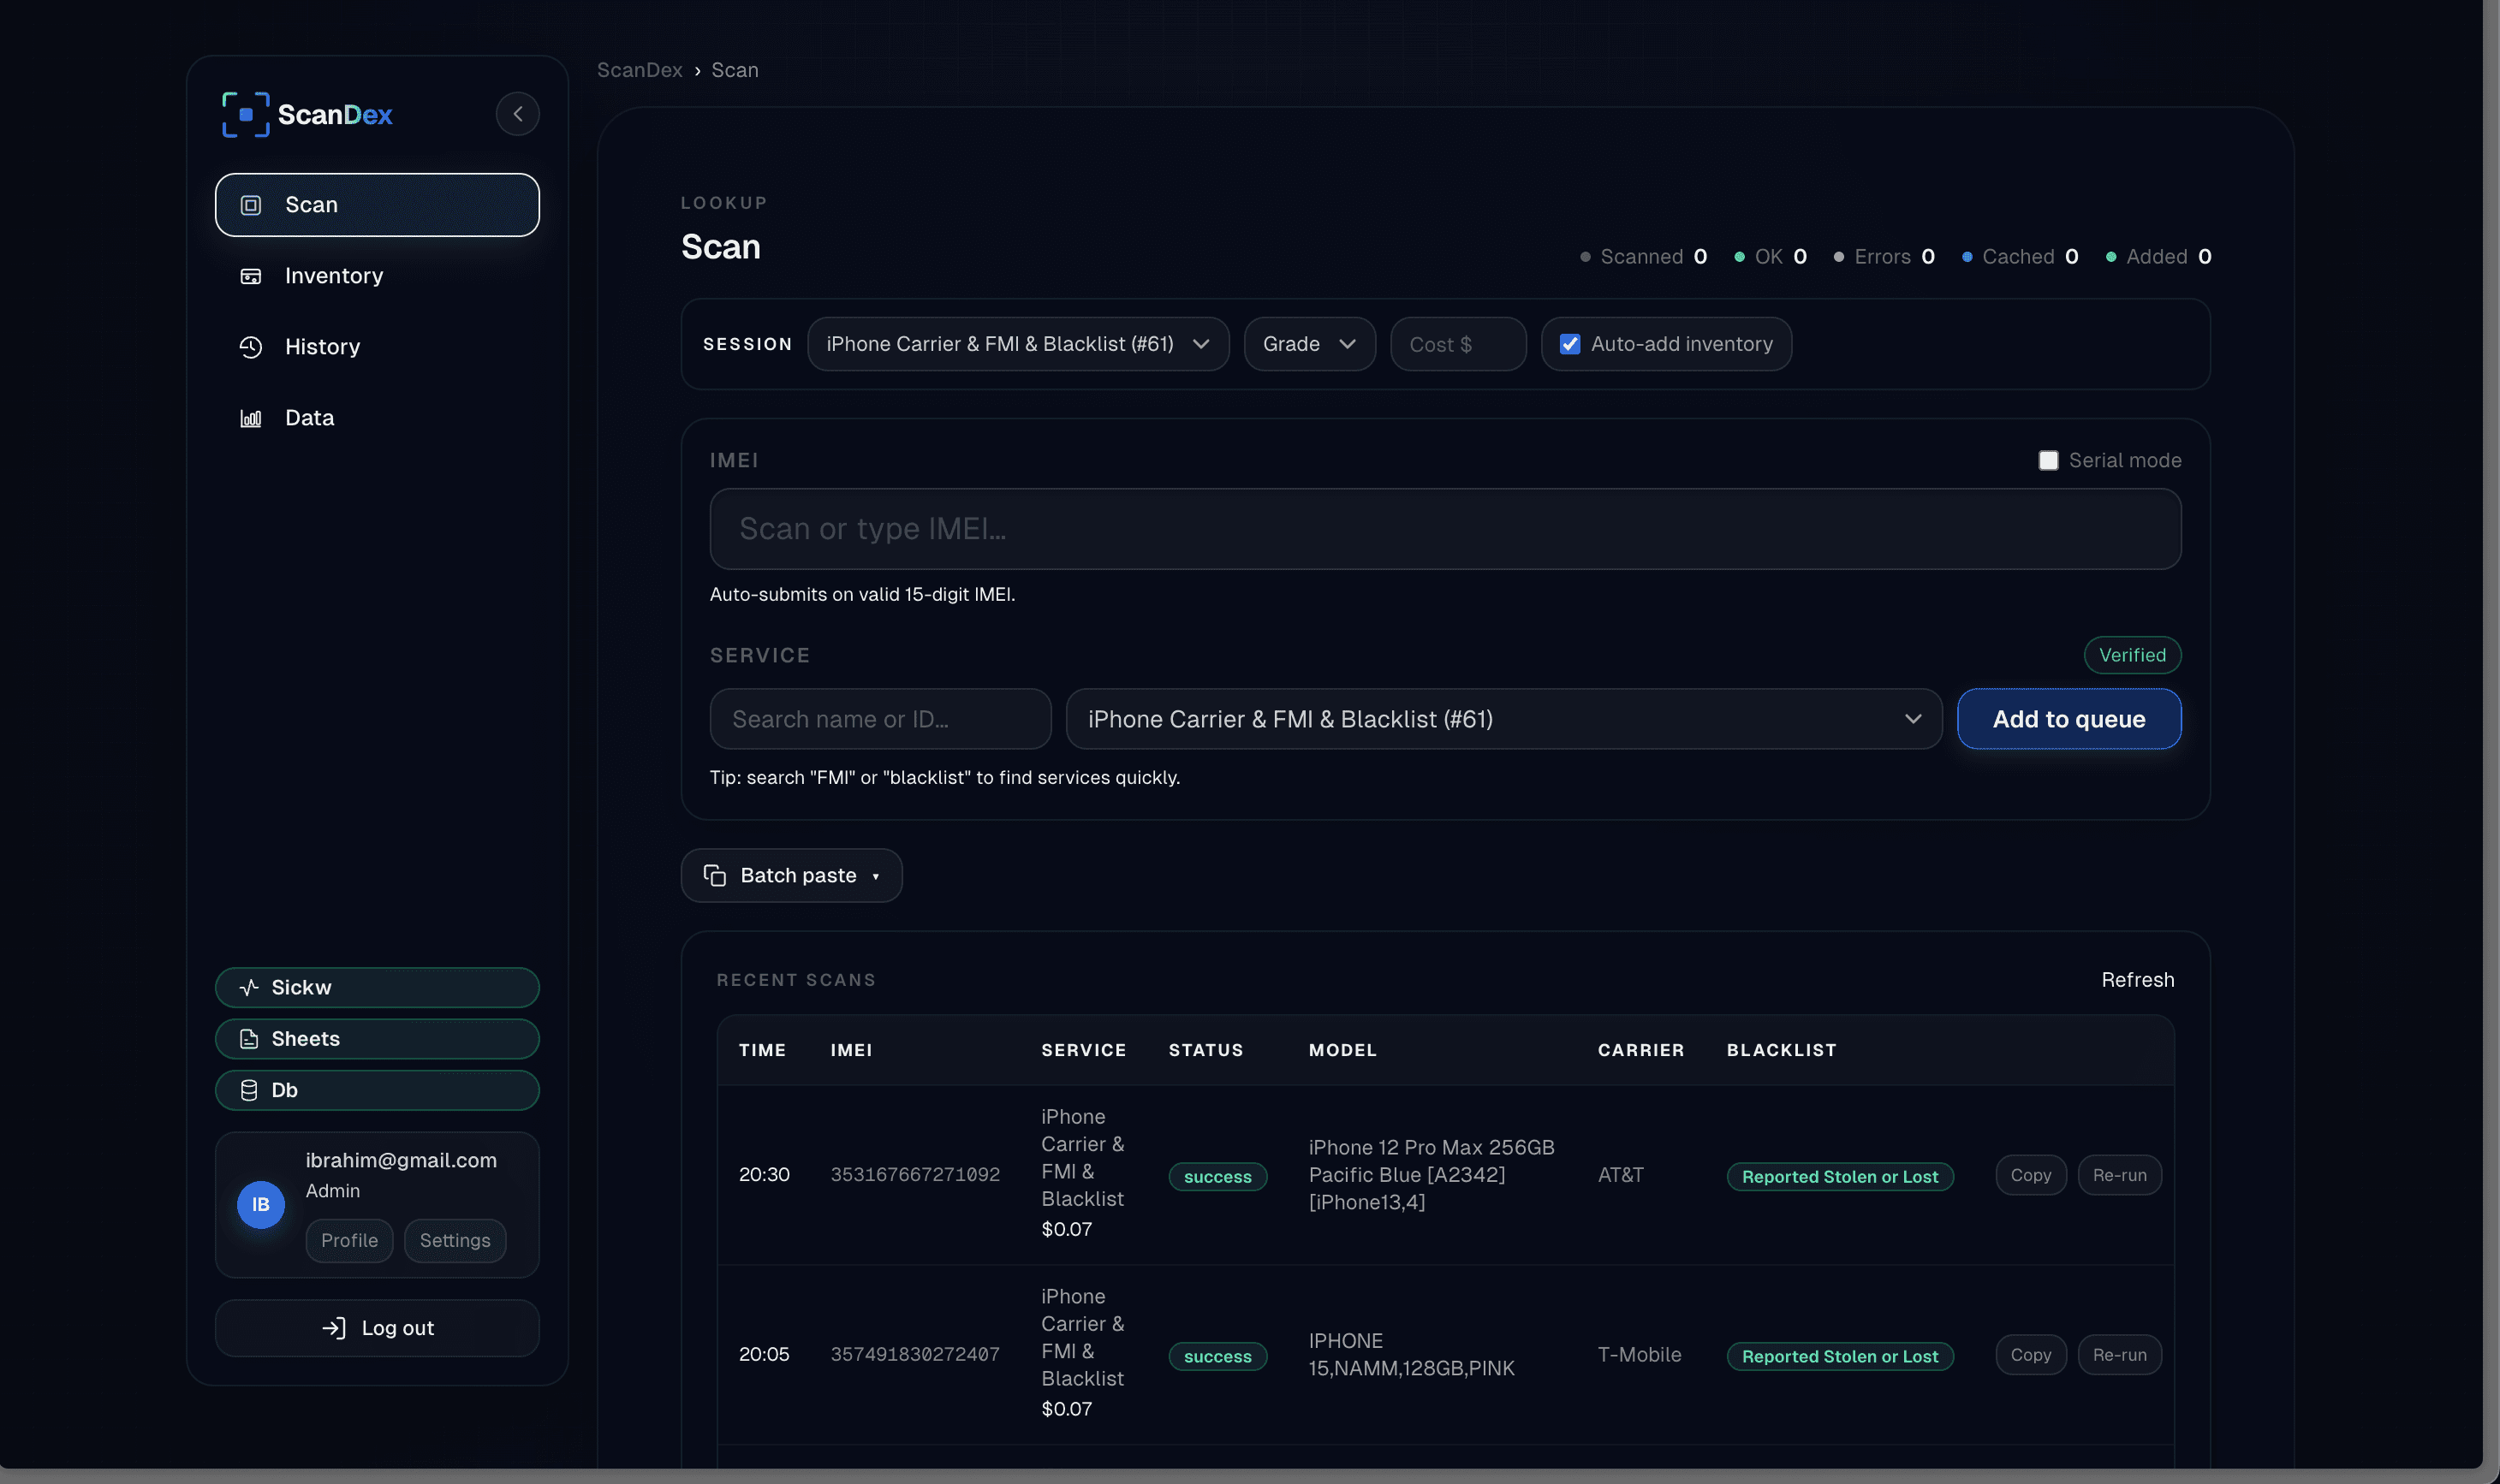Navigate to ScanDex in the breadcrumb
Image resolution: width=2500 pixels, height=1484 pixels.
(x=640, y=70)
